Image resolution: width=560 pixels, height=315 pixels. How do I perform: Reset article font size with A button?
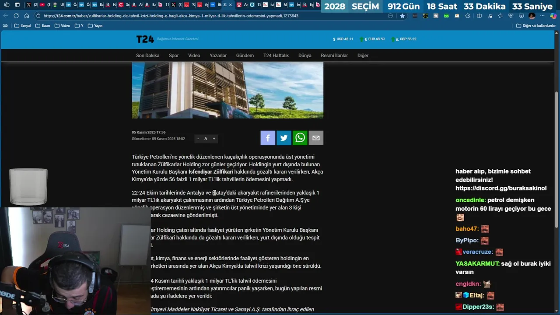point(206,139)
